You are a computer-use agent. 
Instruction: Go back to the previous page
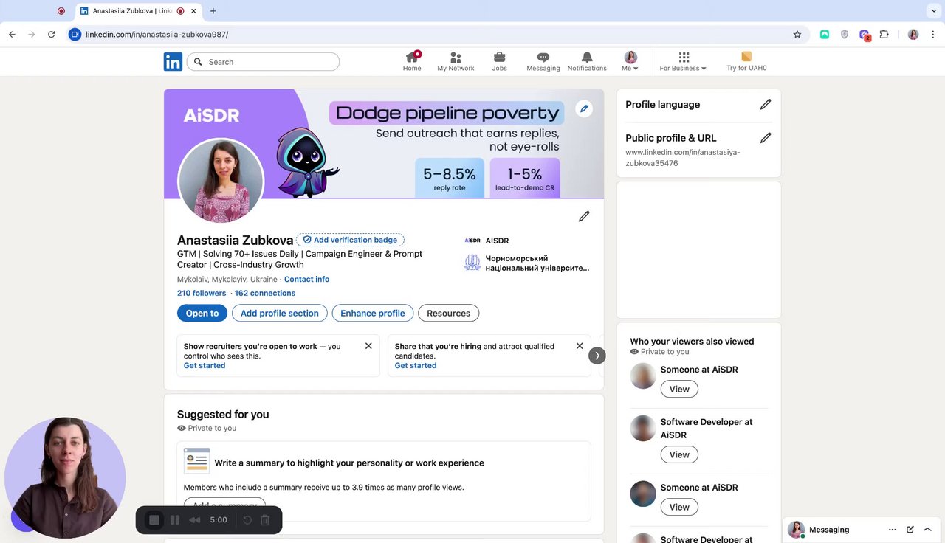pos(12,34)
